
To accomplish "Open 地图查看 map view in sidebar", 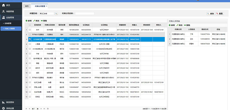I will 11,12.
